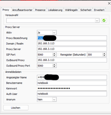Image resolution: width=111 pixels, height=115 pixels.
Task: Open the Aktiv dropdown showing Ja
Action: pyautogui.click(x=54, y=32)
